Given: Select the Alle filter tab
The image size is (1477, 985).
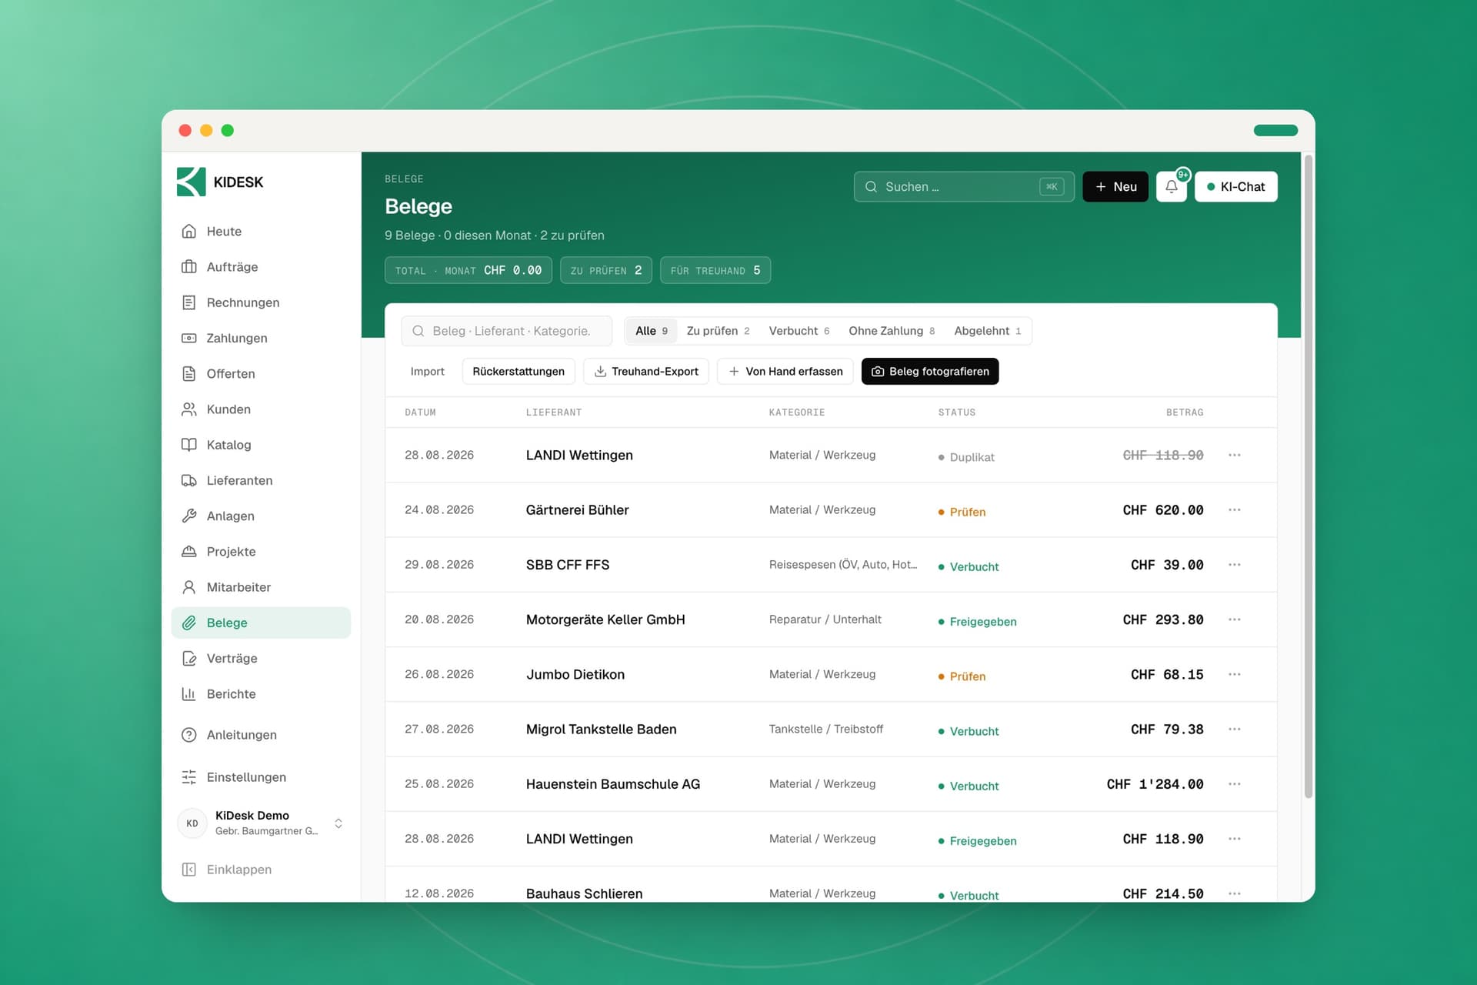Looking at the screenshot, I should (652, 331).
